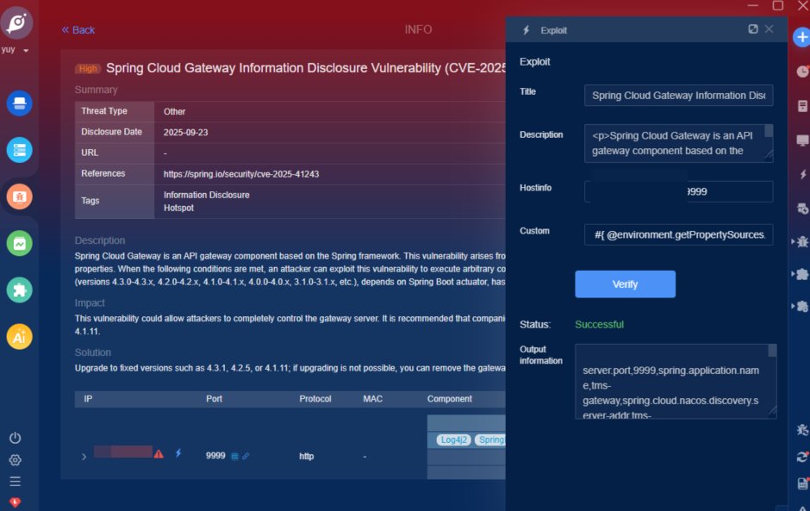The width and height of the screenshot is (810, 511).
Task: Click the Output information scrollbar handle
Action: (772, 351)
